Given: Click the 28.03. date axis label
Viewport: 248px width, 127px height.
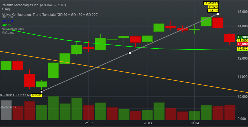Looking at the screenshot, I should (148, 123).
